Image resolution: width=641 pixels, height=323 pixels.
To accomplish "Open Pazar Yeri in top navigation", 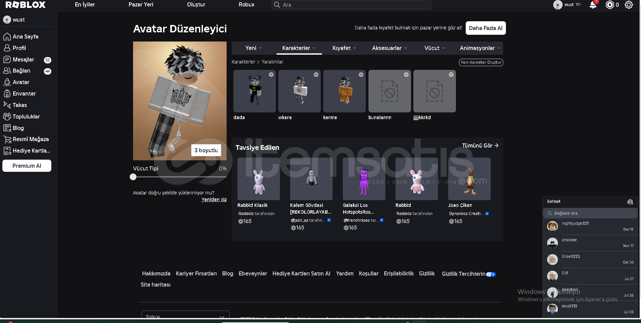I will (x=141, y=5).
